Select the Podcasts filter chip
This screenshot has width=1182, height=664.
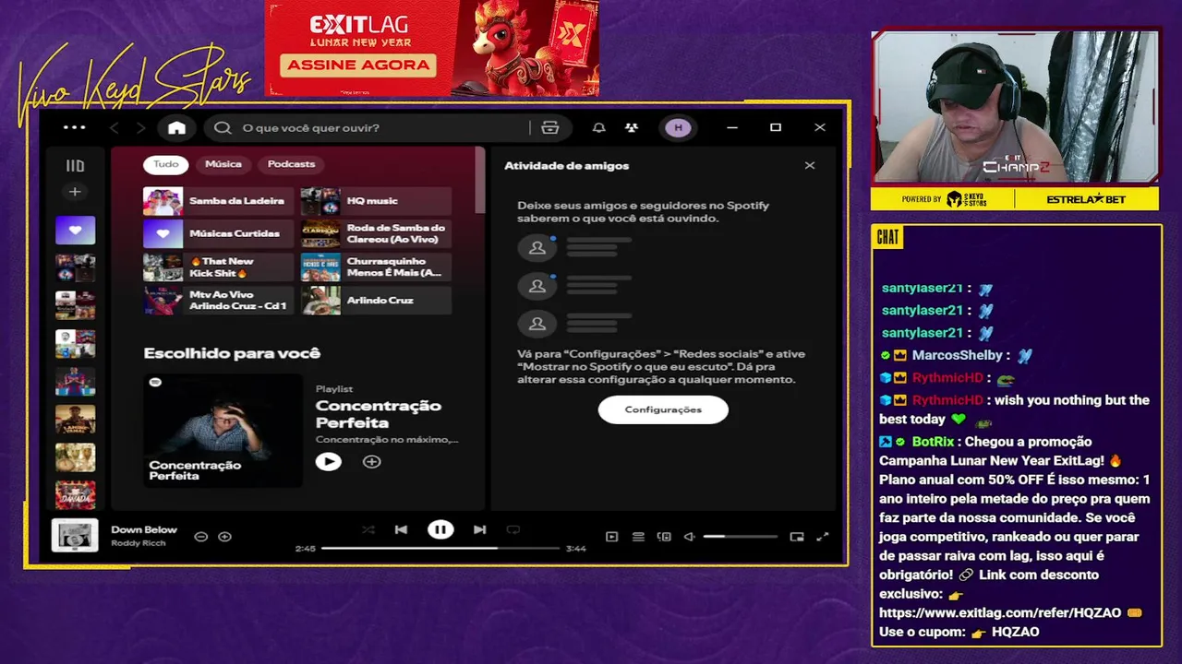291,164
